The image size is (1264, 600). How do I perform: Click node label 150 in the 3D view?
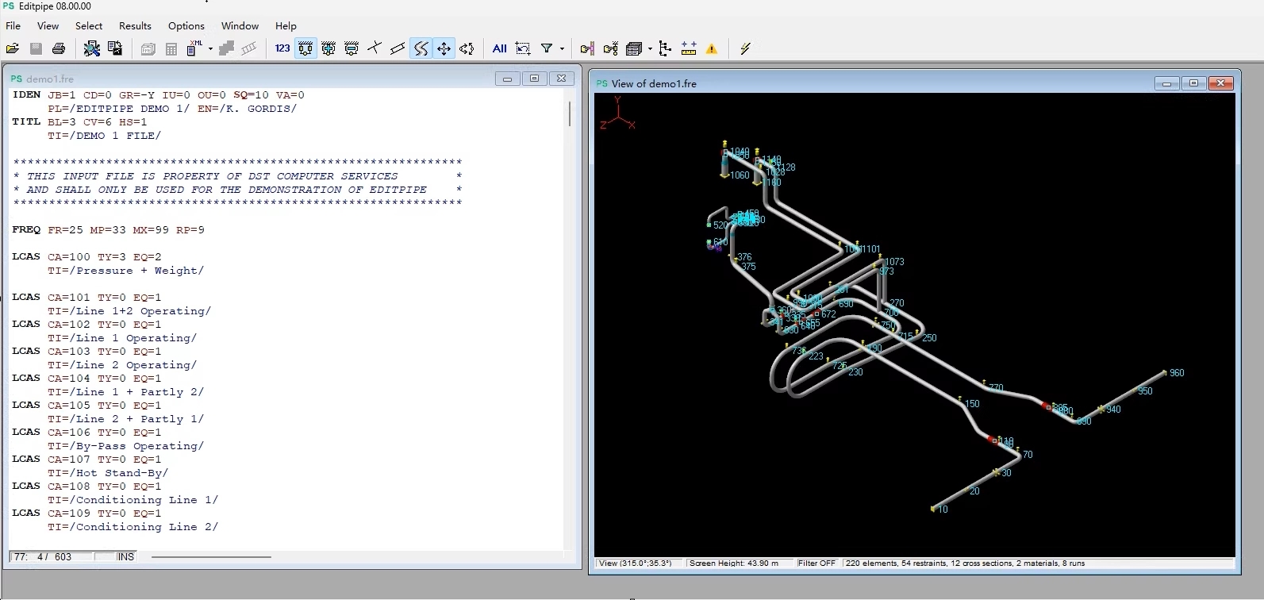pyautogui.click(x=972, y=404)
